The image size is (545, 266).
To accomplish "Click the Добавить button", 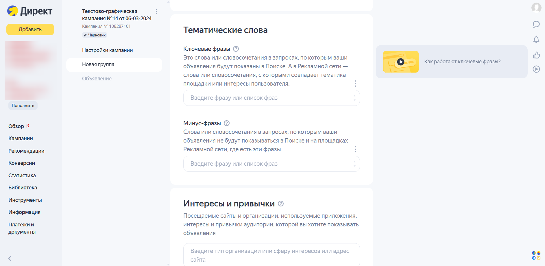I will [30, 29].
